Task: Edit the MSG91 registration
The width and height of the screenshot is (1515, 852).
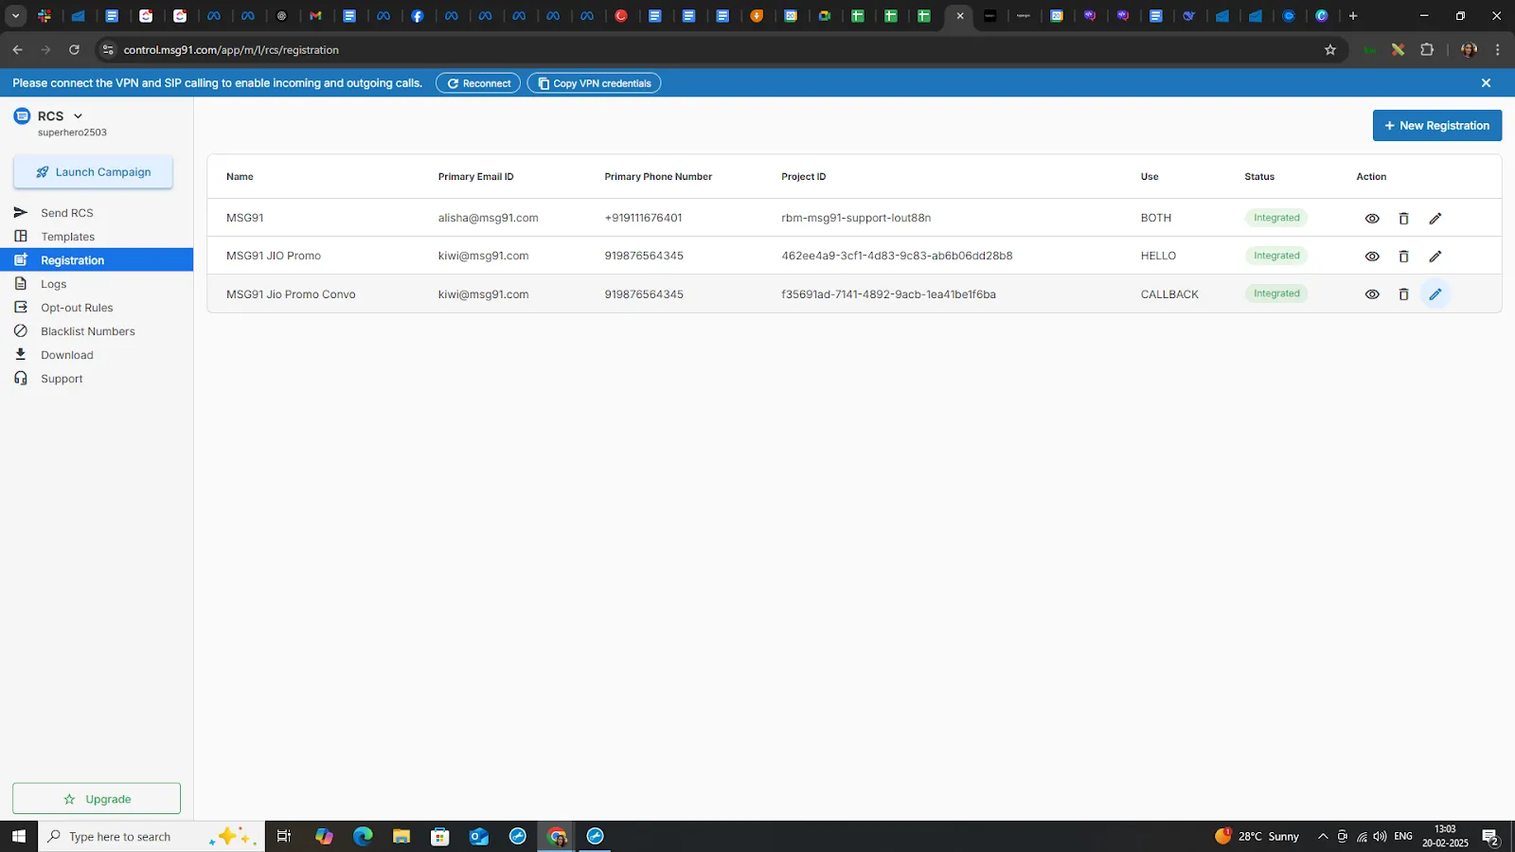Action: 1435,219
